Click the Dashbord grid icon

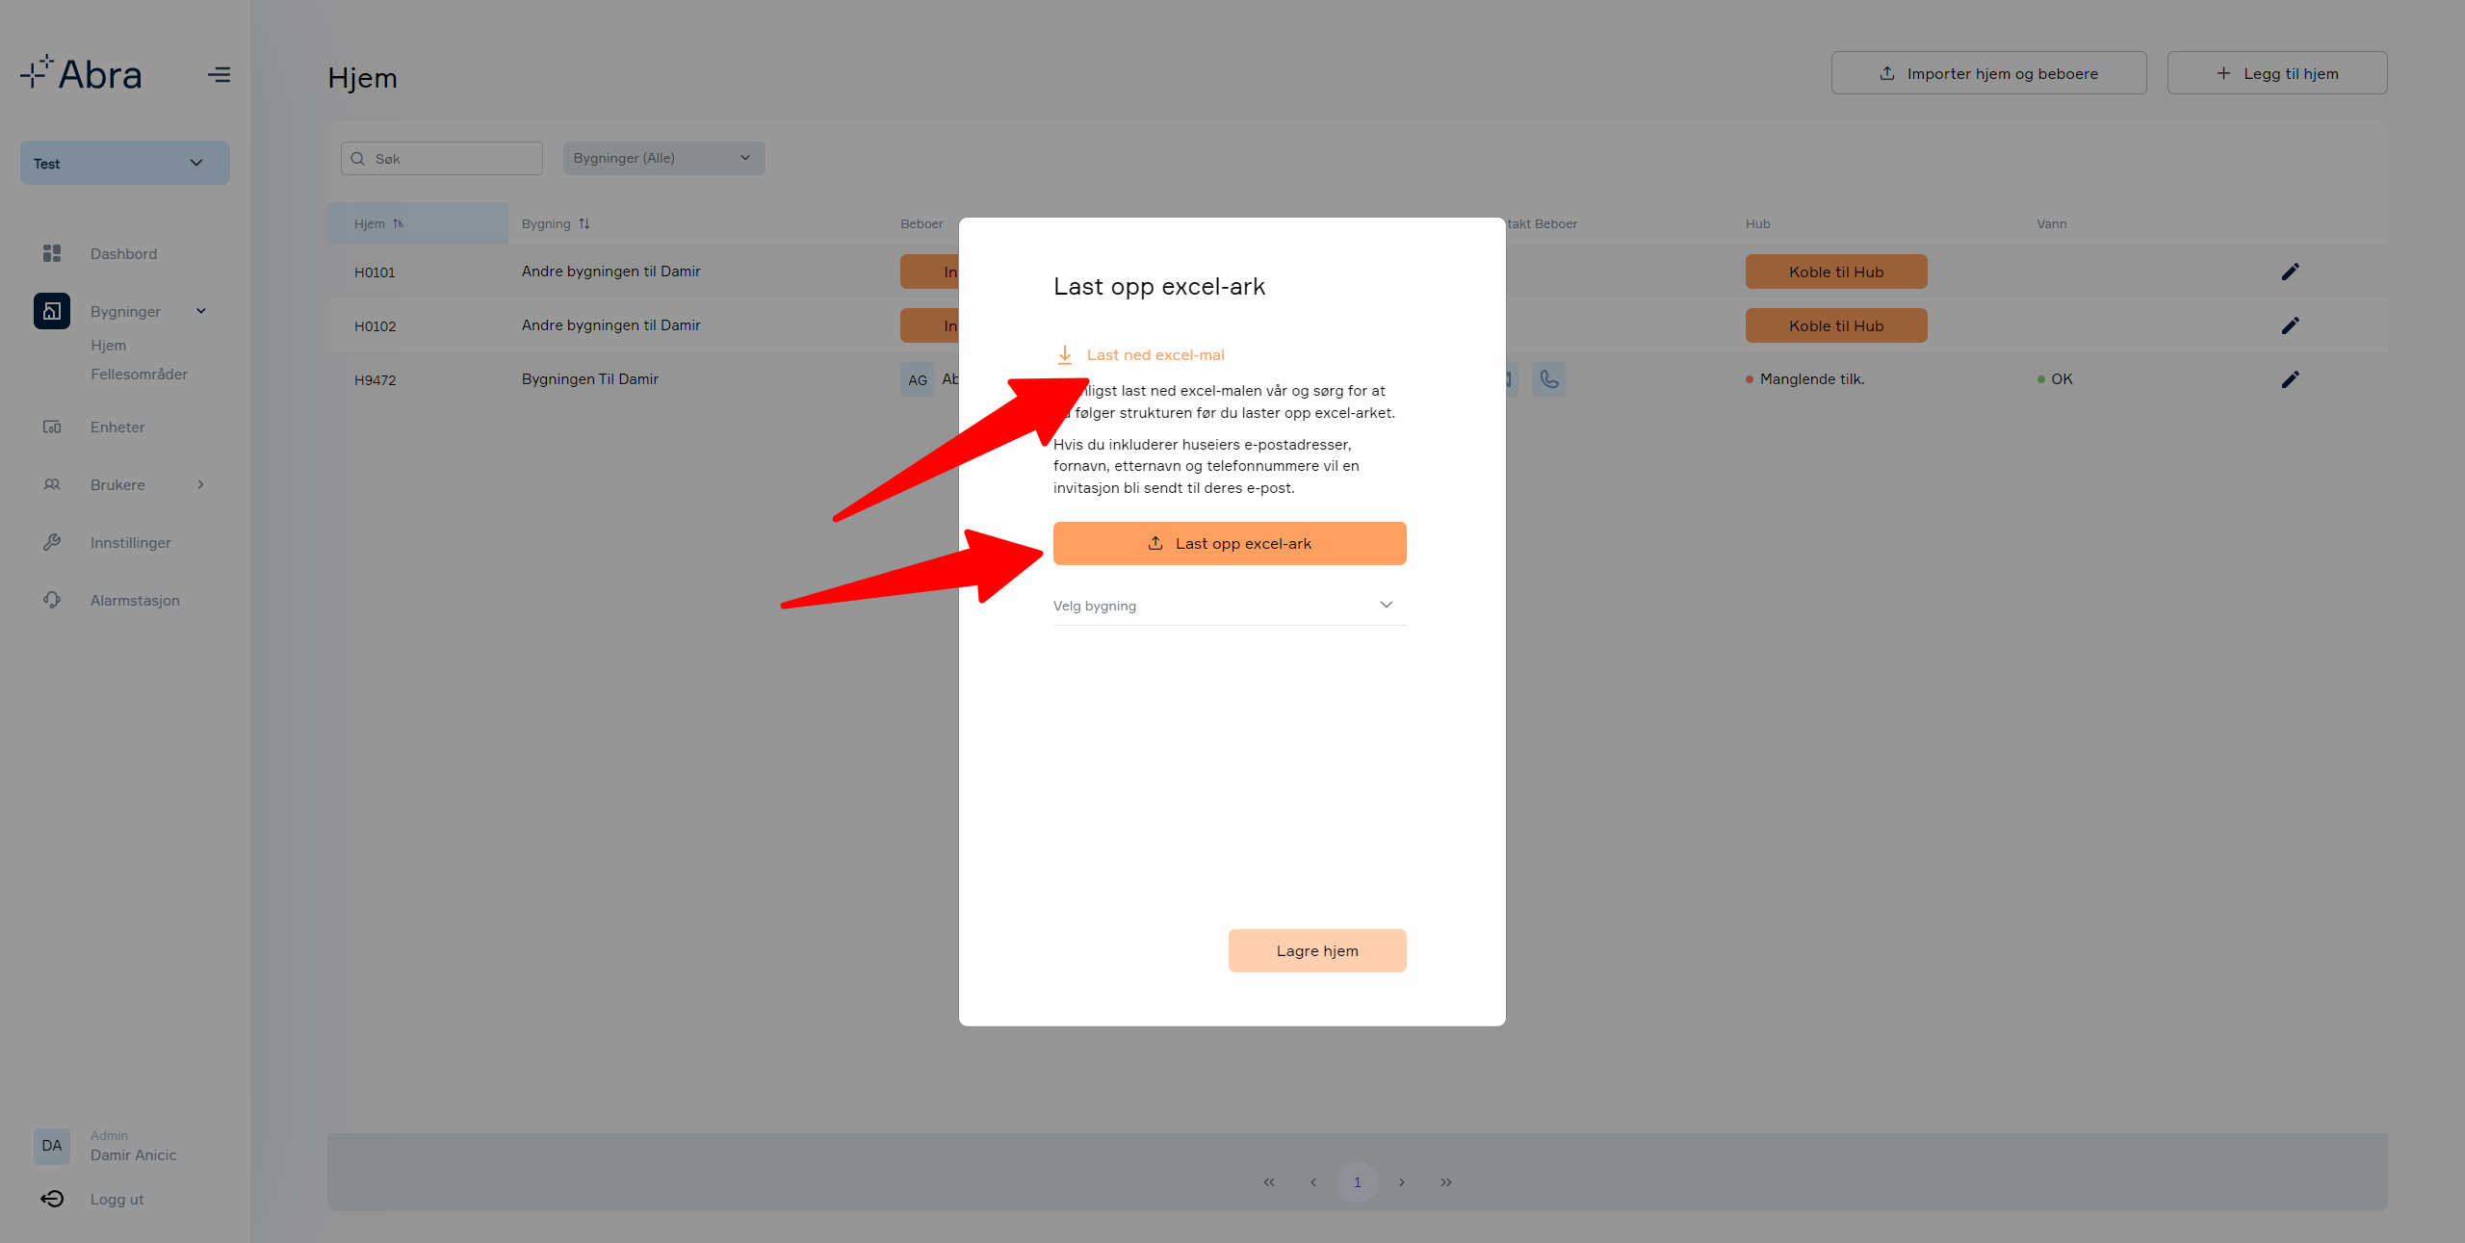(x=52, y=253)
